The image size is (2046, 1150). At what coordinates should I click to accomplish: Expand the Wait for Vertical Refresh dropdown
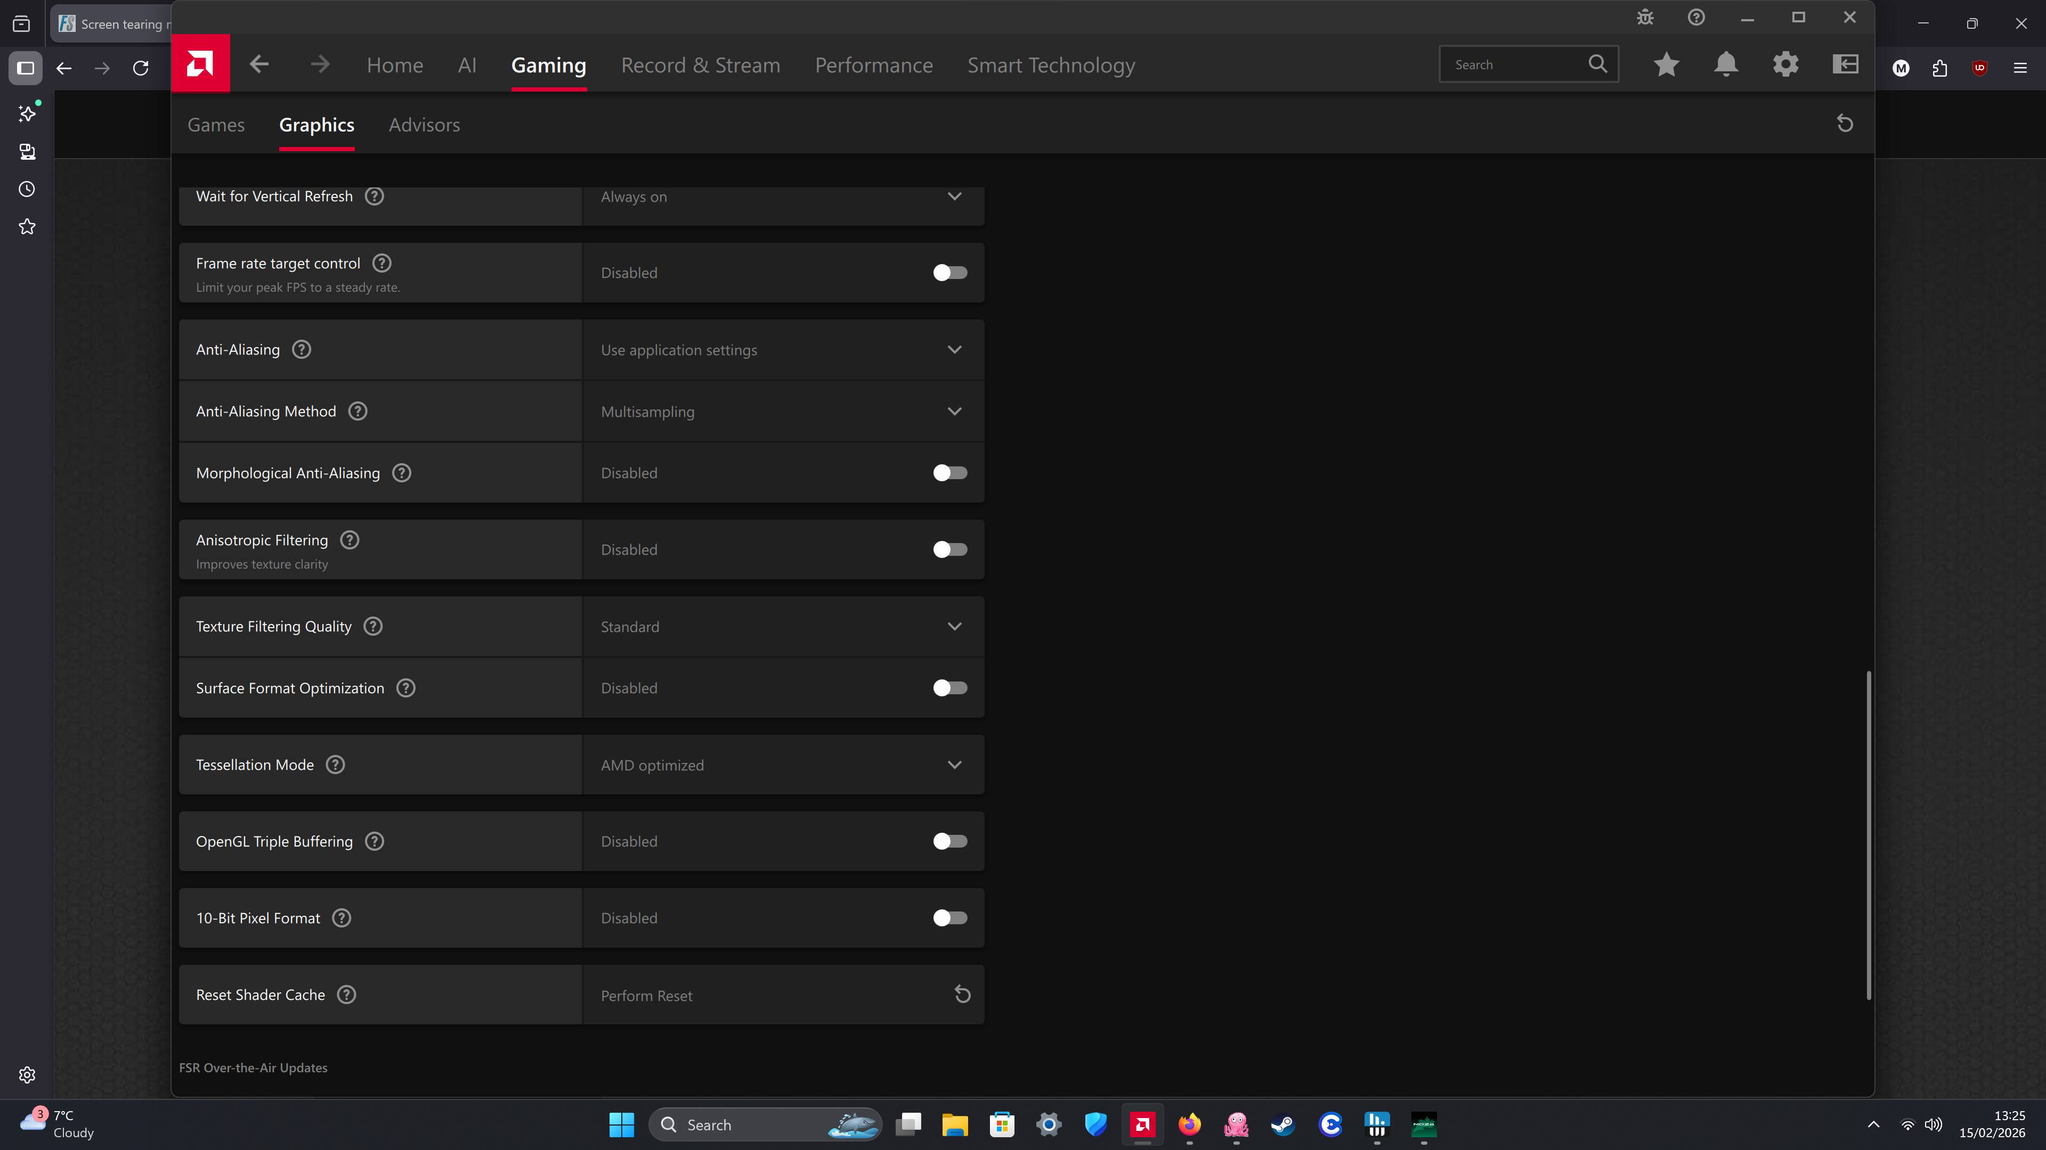954,197
